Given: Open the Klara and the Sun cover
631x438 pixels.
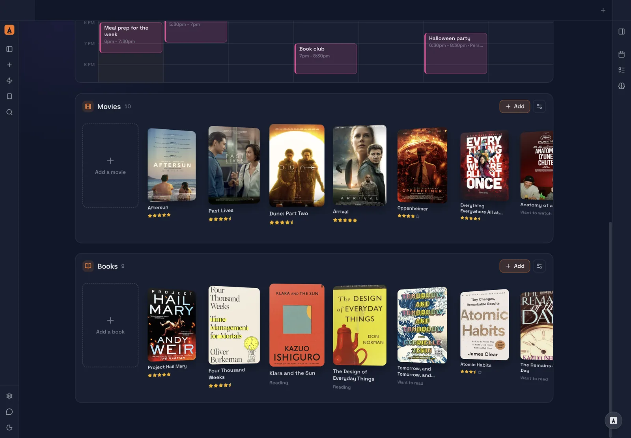Looking at the screenshot, I should pos(297,325).
